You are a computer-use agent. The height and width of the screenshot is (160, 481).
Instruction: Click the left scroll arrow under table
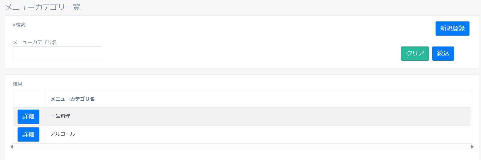tap(12, 147)
